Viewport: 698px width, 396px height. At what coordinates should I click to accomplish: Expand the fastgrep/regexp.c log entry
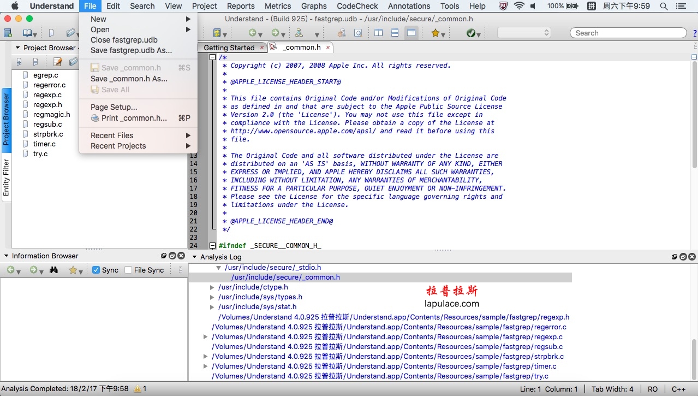pos(206,336)
